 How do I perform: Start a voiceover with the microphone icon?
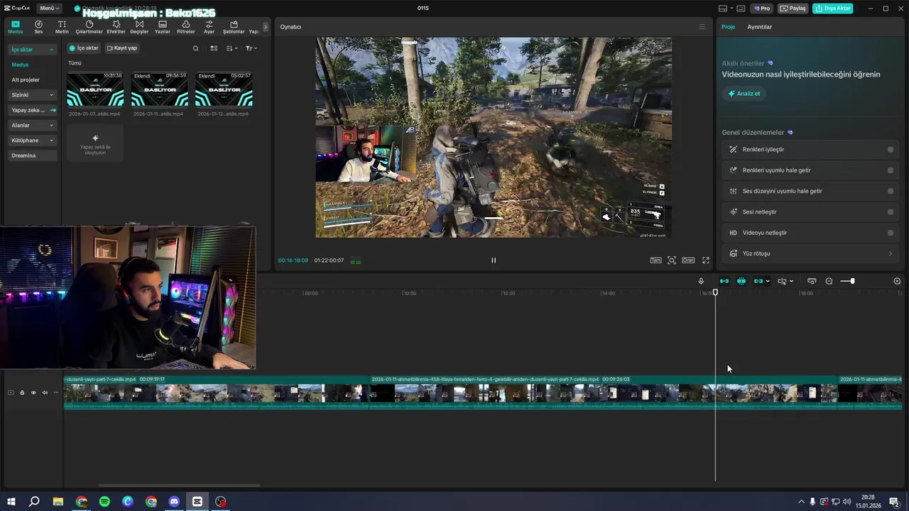click(x=701, y=281)
